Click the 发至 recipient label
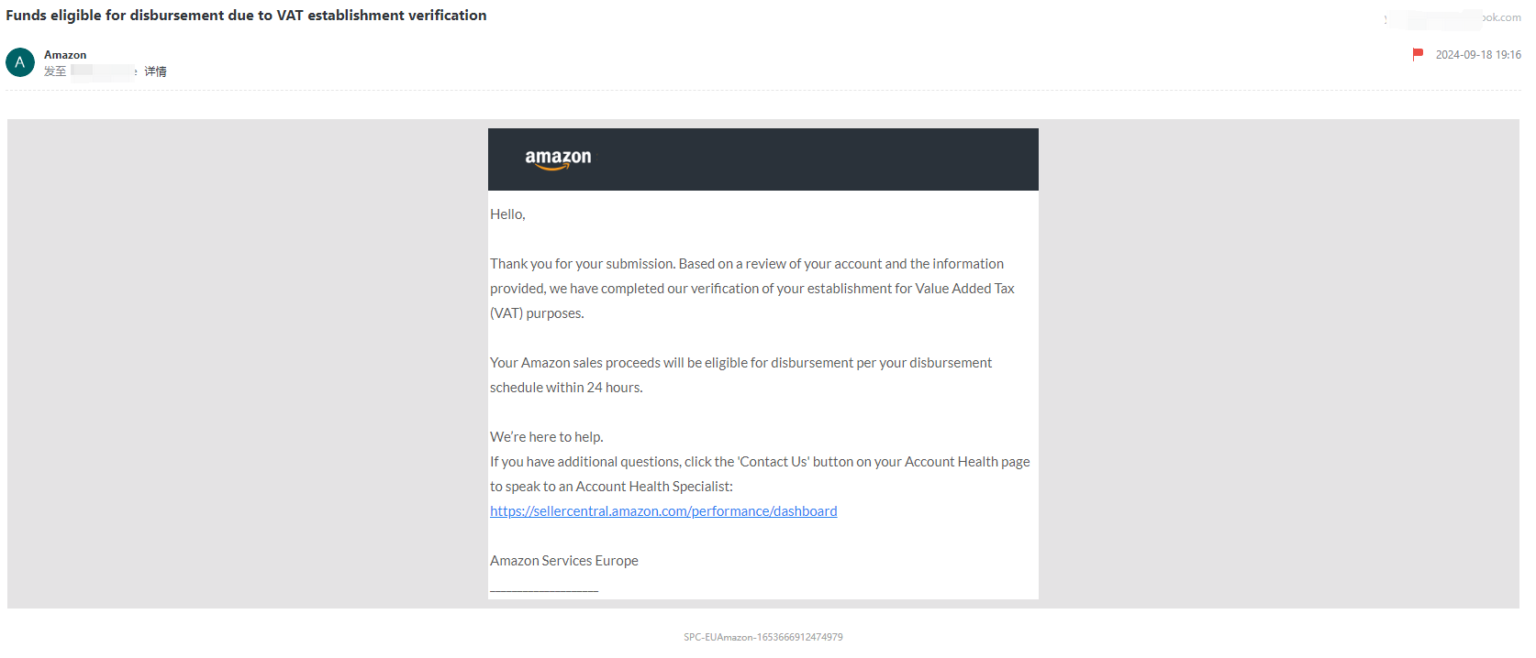The image size is (1536, 658). click(x=55, y=71)
